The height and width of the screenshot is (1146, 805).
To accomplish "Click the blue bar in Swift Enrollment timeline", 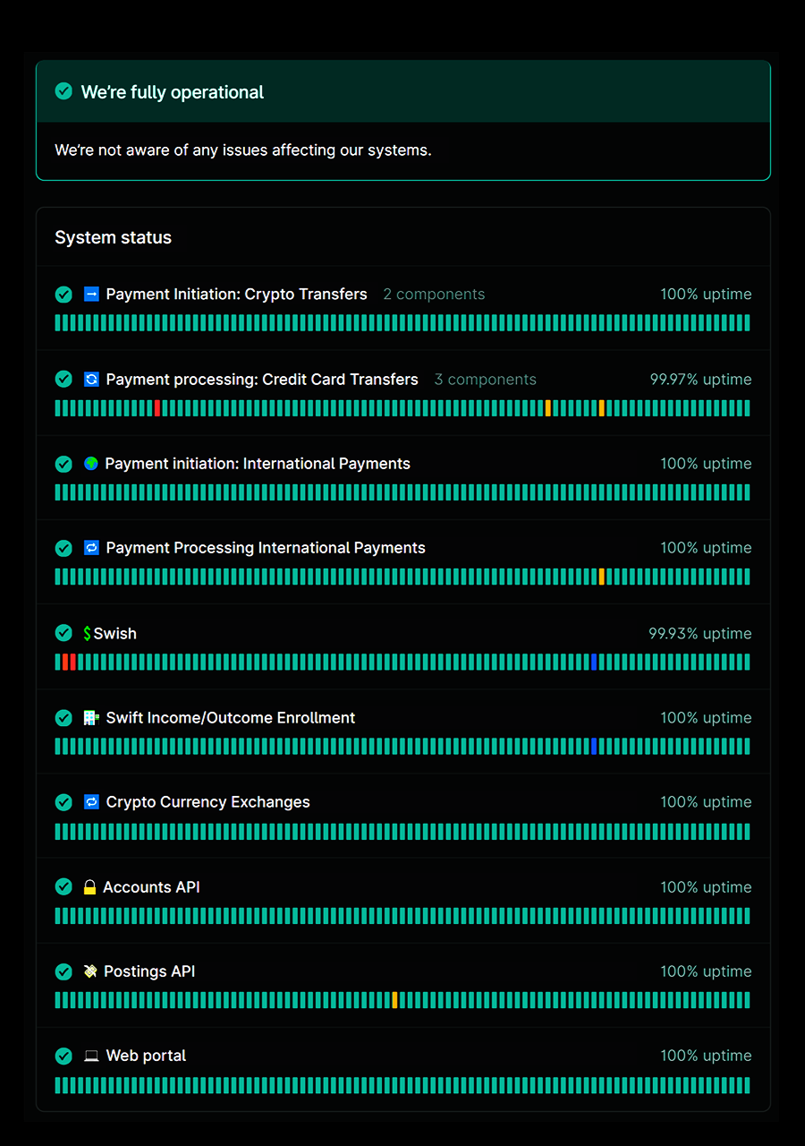I will 594,747.
